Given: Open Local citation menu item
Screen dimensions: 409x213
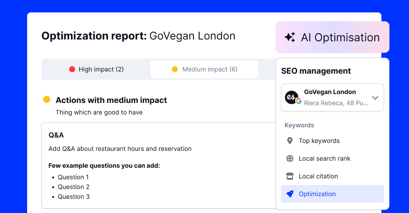Looking at the screenshot, I should (x=318, y=176).
